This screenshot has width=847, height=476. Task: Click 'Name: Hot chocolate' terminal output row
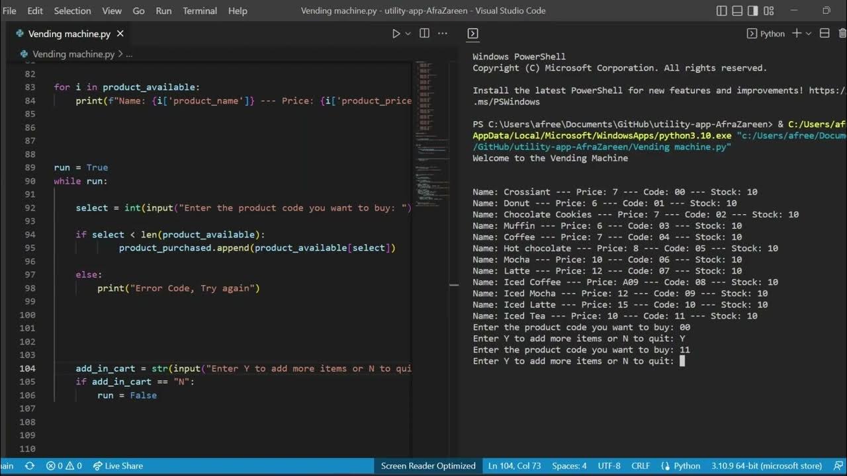pyautogui.click(x=625, y=249)
